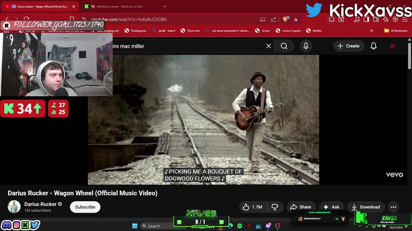Open Lenovo Support bookmark
The width and height of the screenshot is (412, 231).
[x=288, y=31]
